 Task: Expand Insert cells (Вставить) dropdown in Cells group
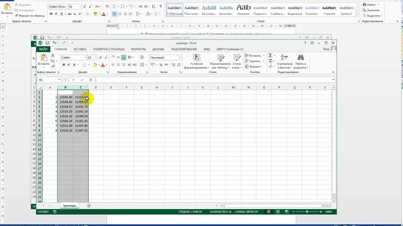(263, 56)
